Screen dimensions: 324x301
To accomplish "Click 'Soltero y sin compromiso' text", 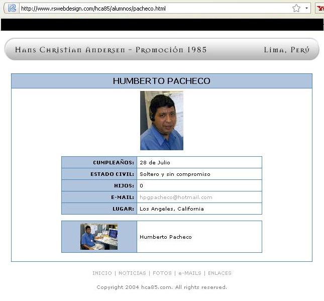I will [175, 174].
